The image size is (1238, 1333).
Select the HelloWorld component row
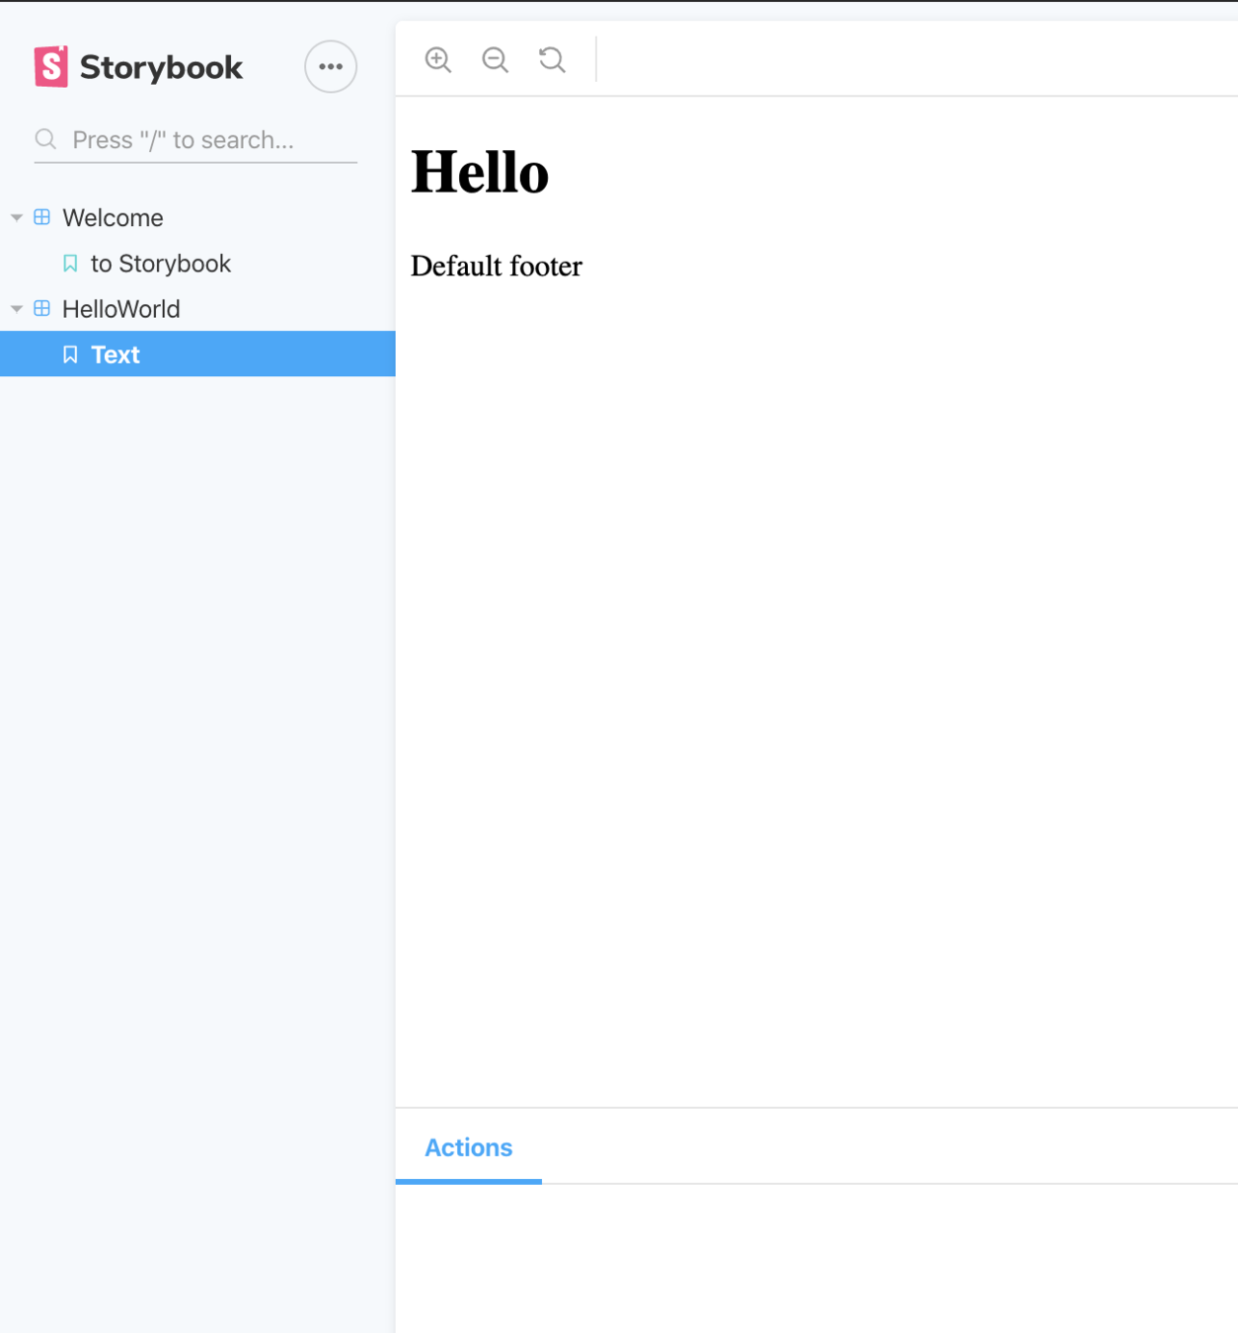197,309
